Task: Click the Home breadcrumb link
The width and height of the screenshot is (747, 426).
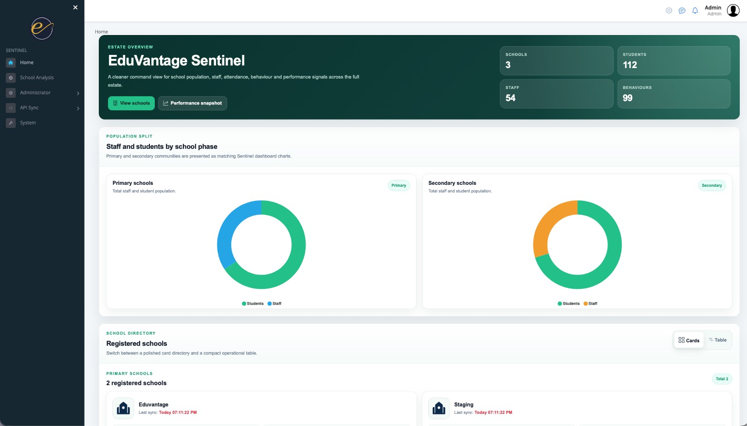Action: click(x=101, y=32)
